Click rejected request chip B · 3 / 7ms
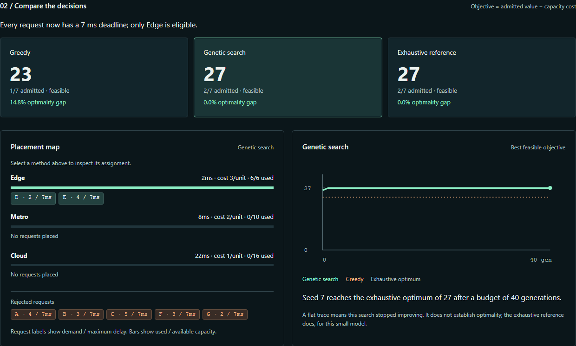This screenshot has height=346, width=576. [x=81, y=314]
